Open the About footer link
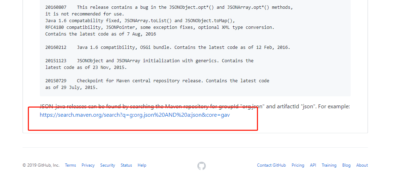Screen dimensions: 406x180 click(362, 165)
